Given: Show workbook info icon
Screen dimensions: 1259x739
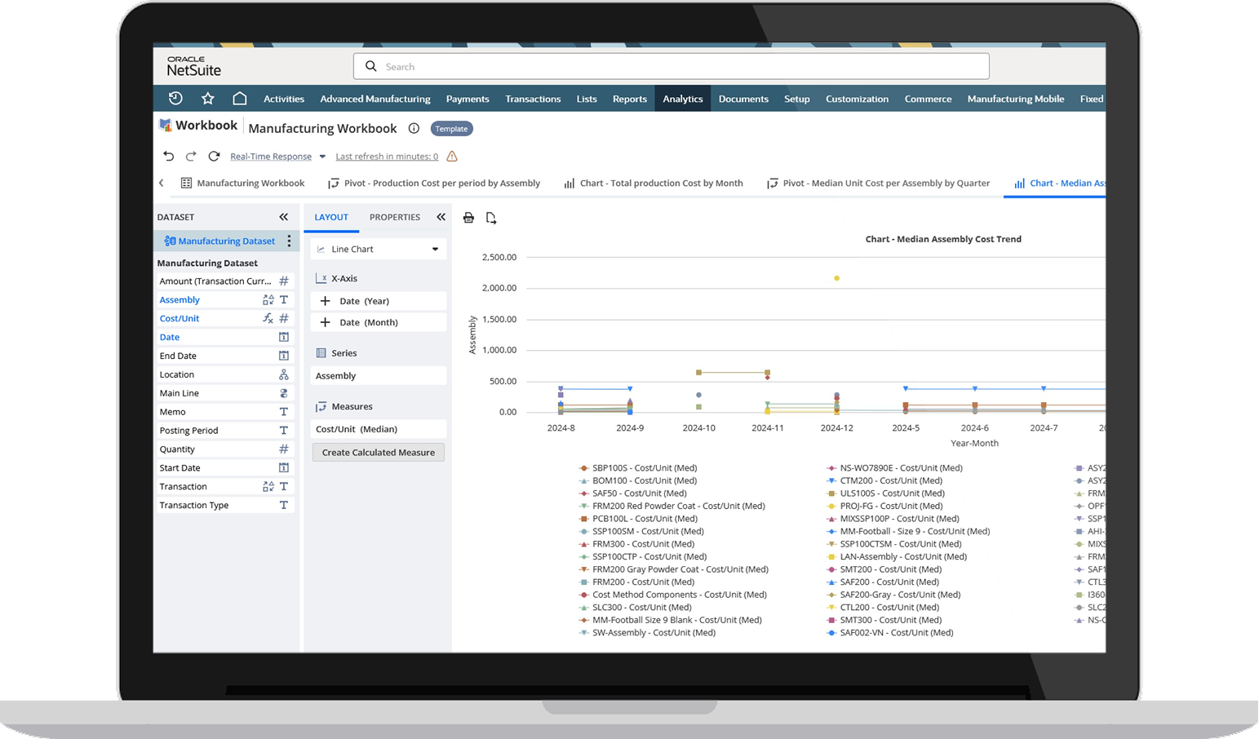Looking at the screenshot, I should pos(414,128).
